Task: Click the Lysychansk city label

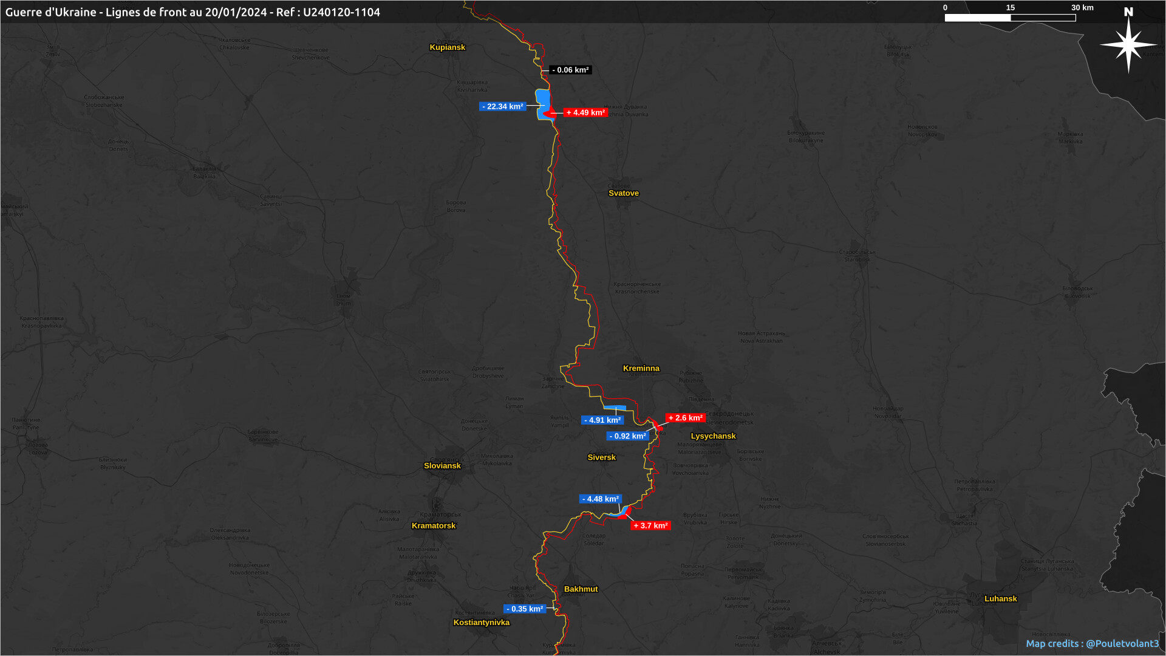Action: click(713, 436)
